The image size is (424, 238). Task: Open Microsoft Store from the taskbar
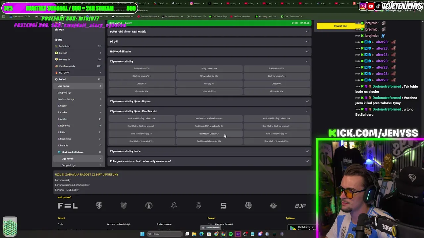pyautogui.click(x=209, y=234)
